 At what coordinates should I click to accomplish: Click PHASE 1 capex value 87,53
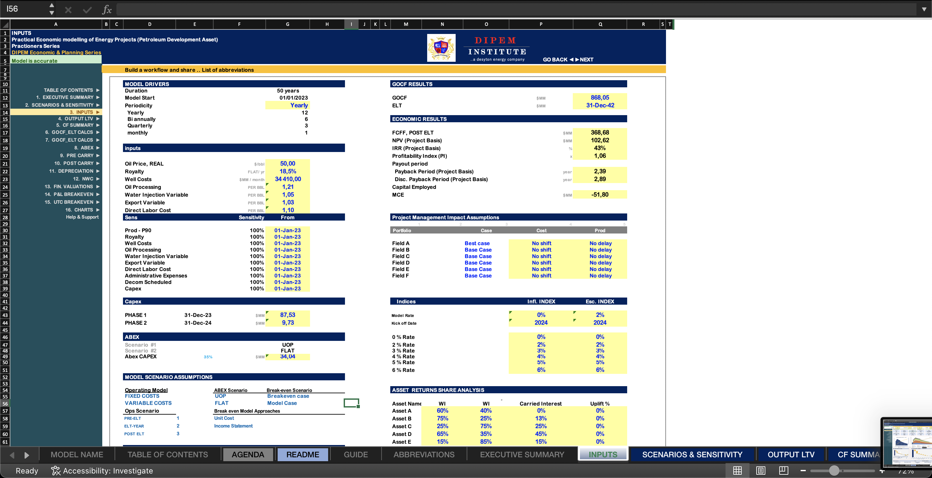tap(288, 315)
